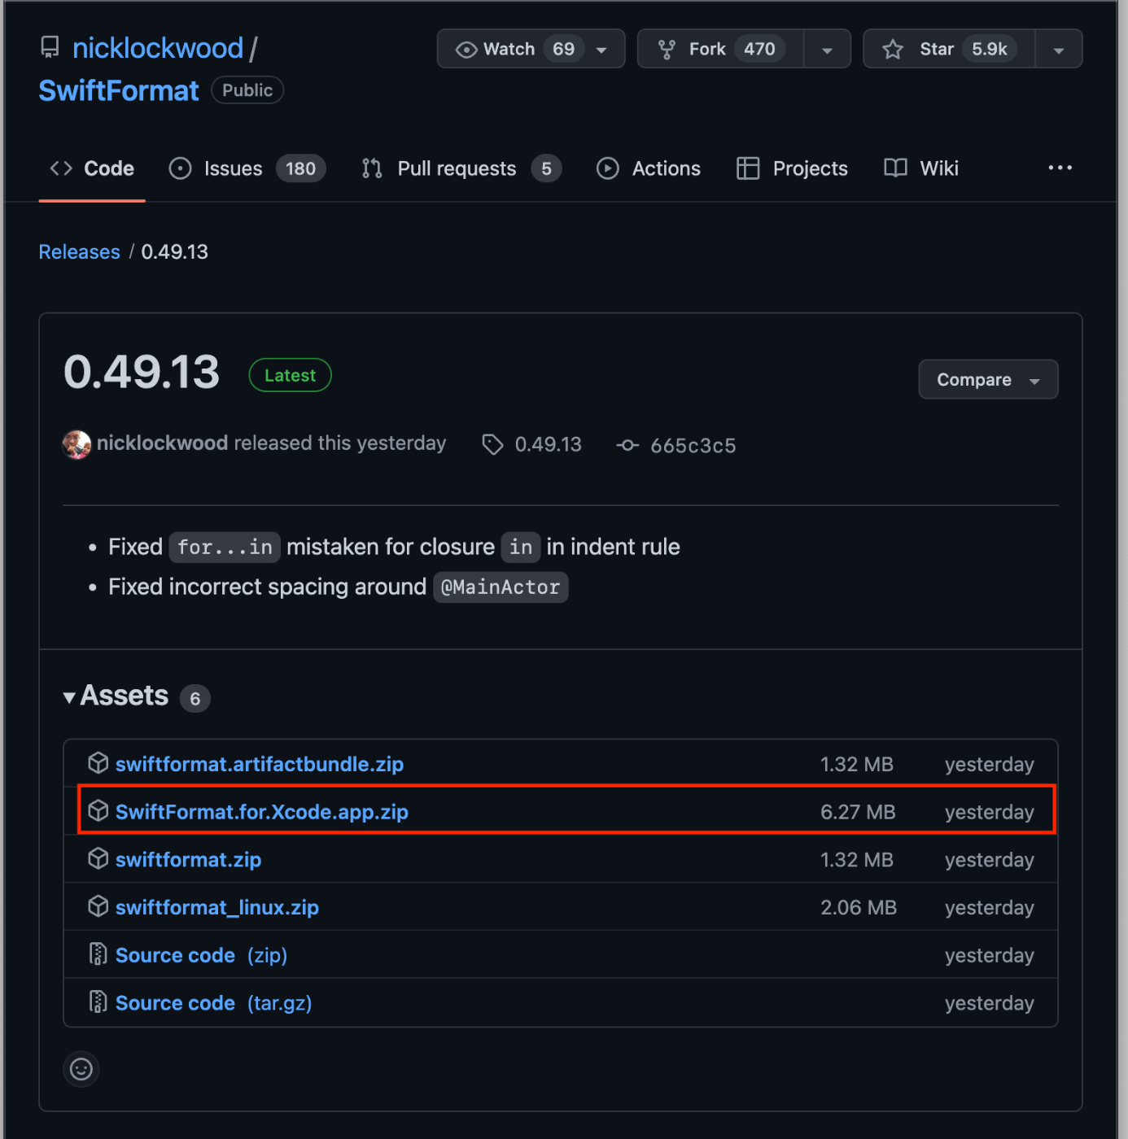The width and height of the screenshot is (1128, 1139).
Task: Open the Issues tab
Action: click(x=247, y=168)
